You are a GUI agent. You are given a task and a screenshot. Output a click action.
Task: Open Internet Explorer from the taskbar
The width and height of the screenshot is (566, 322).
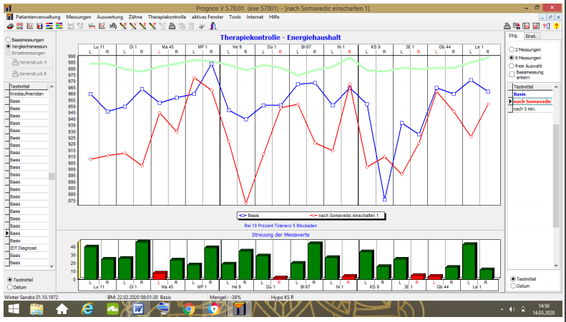(x=87, y=308)
